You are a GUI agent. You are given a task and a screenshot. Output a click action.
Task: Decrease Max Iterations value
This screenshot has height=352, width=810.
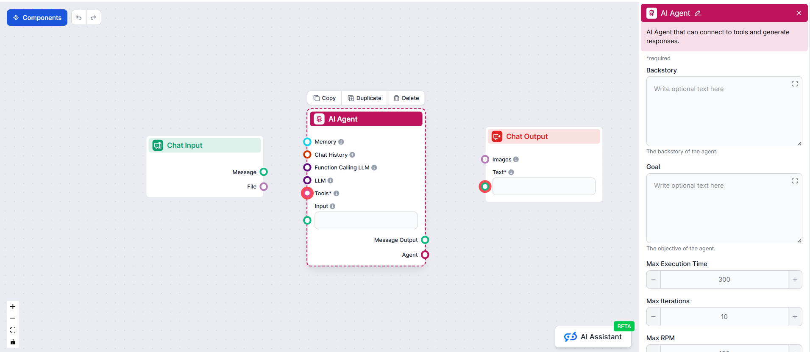[x=654, y=317]
